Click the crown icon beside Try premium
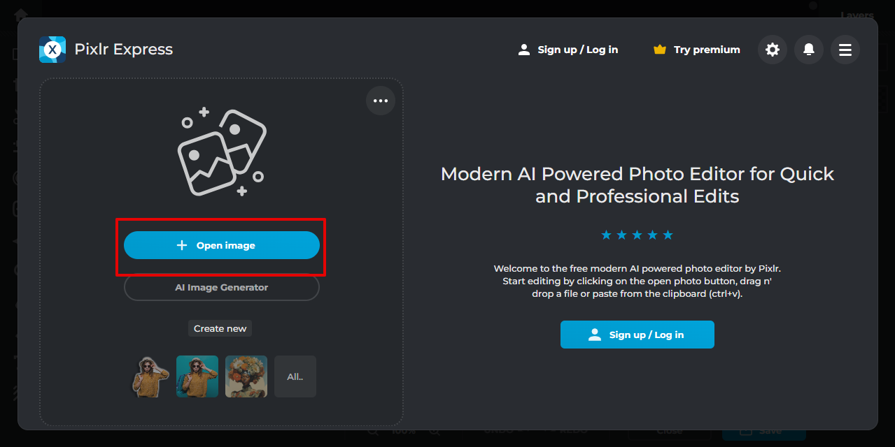The height and width of the screenshot is (447, 895). (x=659, y=50)
